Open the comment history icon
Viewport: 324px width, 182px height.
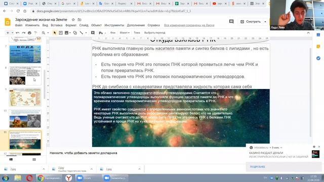[231, 21]
